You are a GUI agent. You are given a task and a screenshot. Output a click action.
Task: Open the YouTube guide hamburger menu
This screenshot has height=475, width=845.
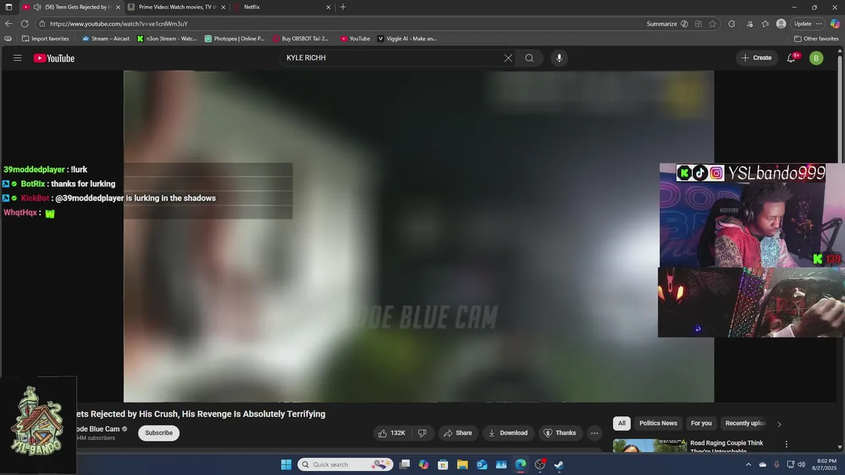coord(18,58)
